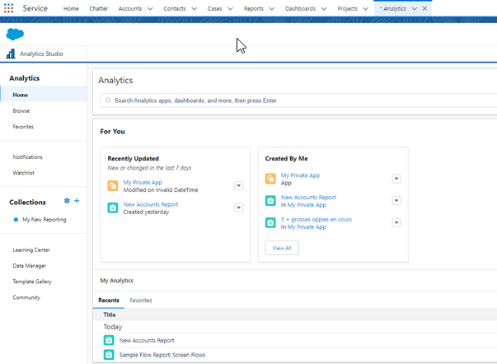This screenshot has width=497, height=364.
Task: Open Notifications in sidebar
Action: tap(27, 156)
